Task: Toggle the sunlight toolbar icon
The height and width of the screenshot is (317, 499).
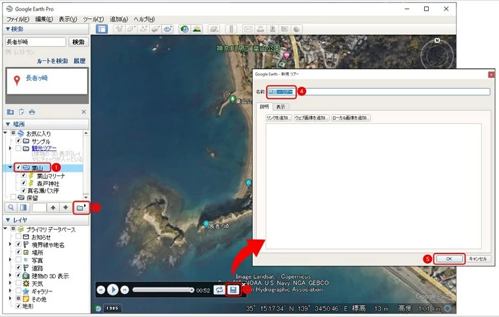Action: (x=197, y=29)
